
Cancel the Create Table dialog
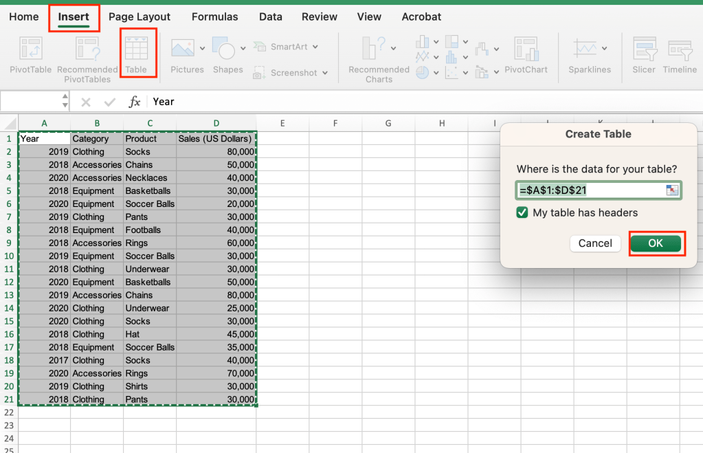(595, 243)
